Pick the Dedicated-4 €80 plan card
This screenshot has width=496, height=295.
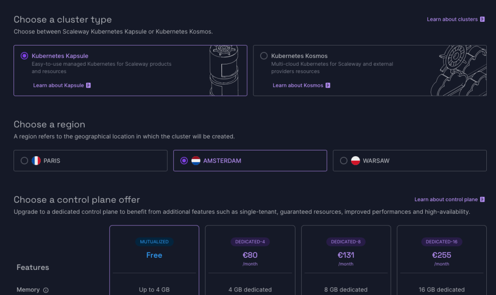coord(250,255)
